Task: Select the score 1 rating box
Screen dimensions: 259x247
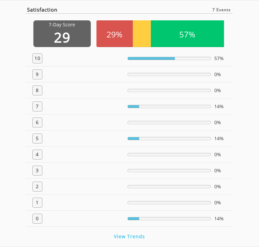Action: 37,203
